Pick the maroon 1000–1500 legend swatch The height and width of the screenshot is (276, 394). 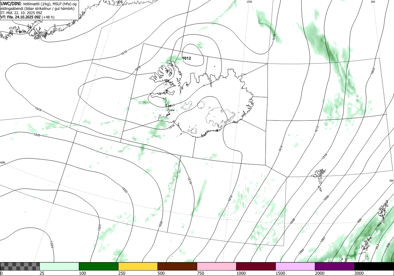coord(256,266)
